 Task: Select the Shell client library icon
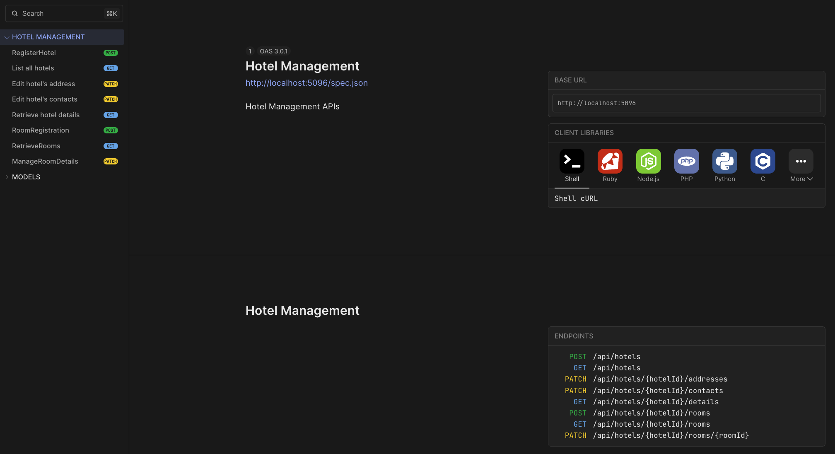(572, 161)
